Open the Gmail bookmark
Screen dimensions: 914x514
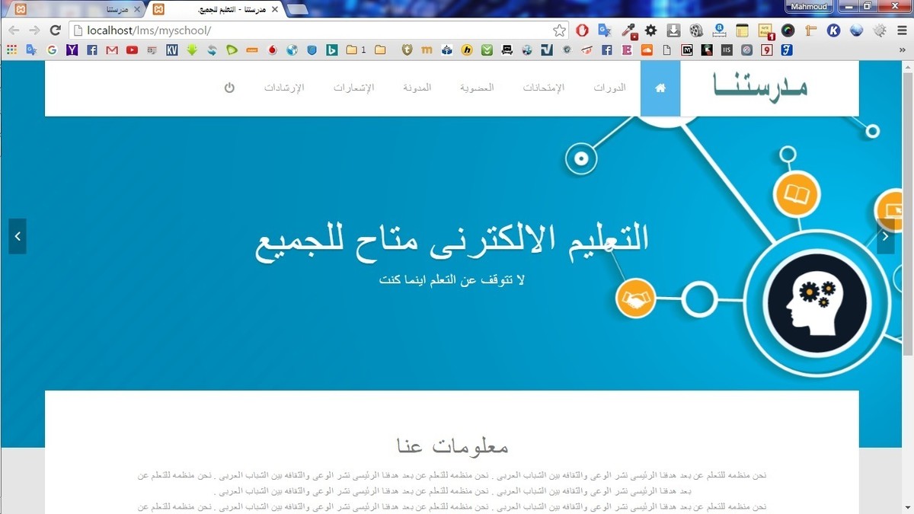pos(112,50)
